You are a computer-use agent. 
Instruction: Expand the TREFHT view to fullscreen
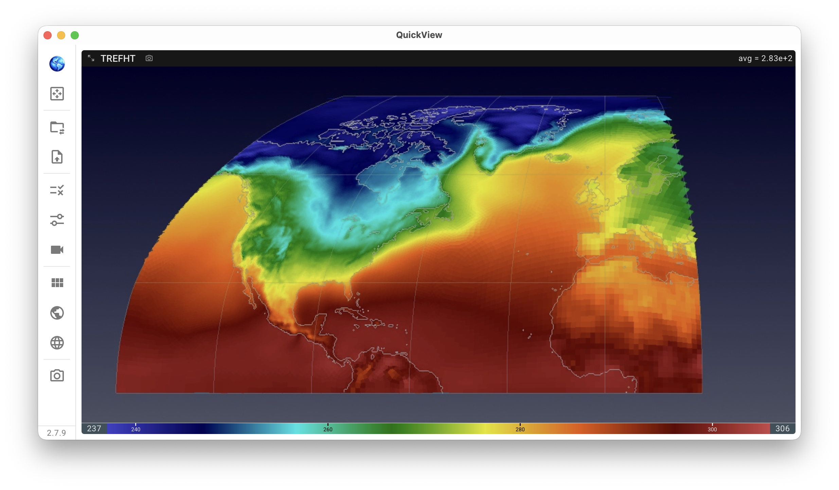point(91,58)
